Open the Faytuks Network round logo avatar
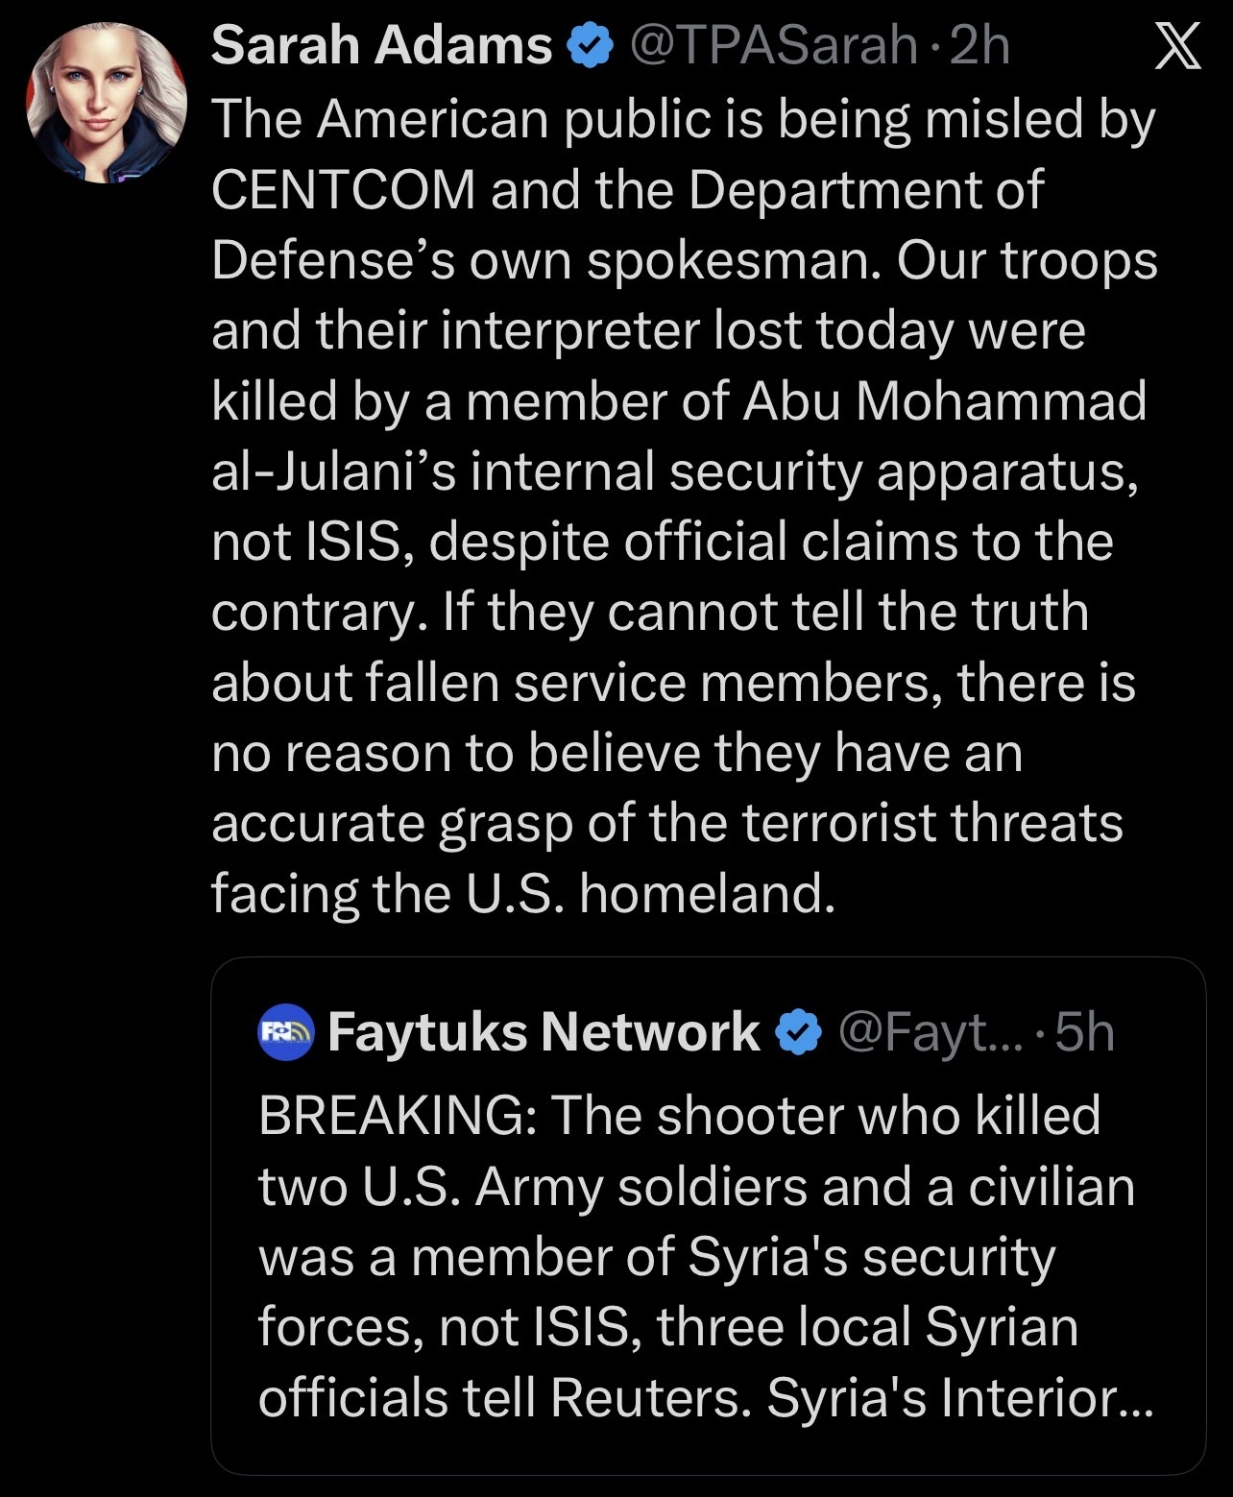1233x1497 pixels. (287, 1033)
